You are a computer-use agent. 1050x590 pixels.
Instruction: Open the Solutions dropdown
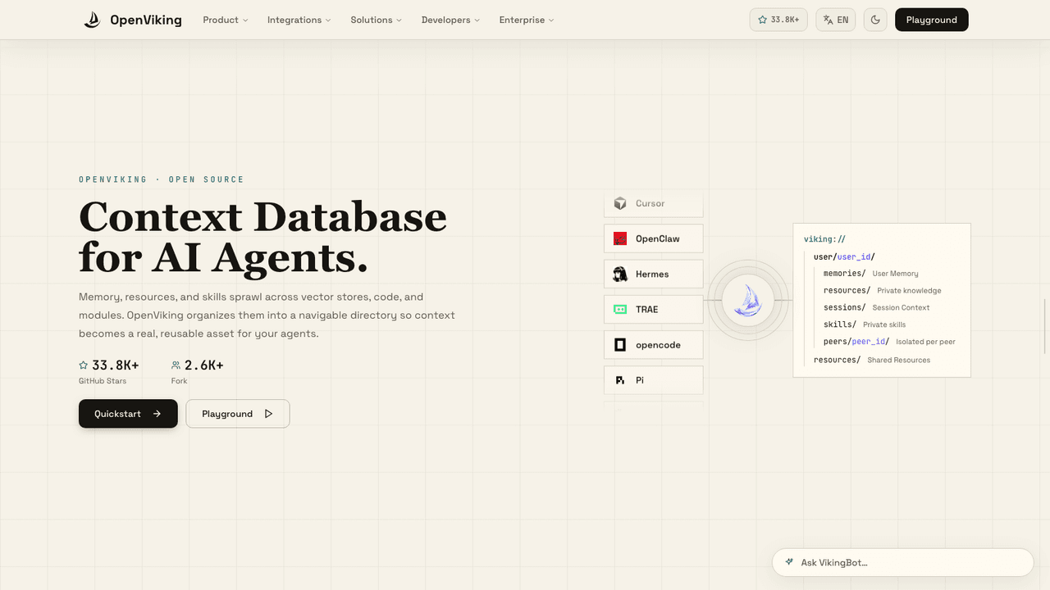point(377,20)
